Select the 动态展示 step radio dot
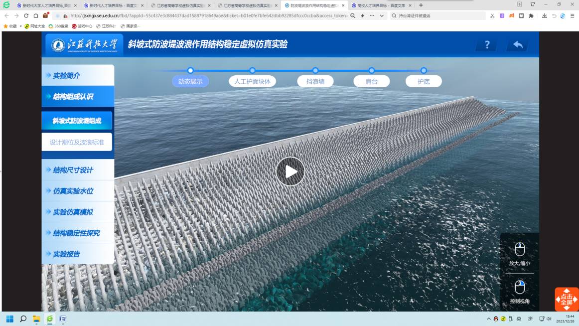The height and width of the screenshot is (326, 579). [190, 71]
